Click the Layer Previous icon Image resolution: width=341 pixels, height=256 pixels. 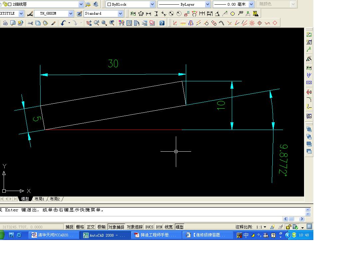(x=96, y=4)
